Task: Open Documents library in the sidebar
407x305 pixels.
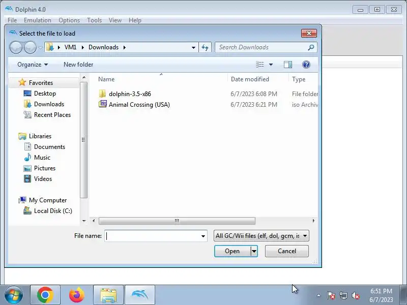Action: point(49,147)
